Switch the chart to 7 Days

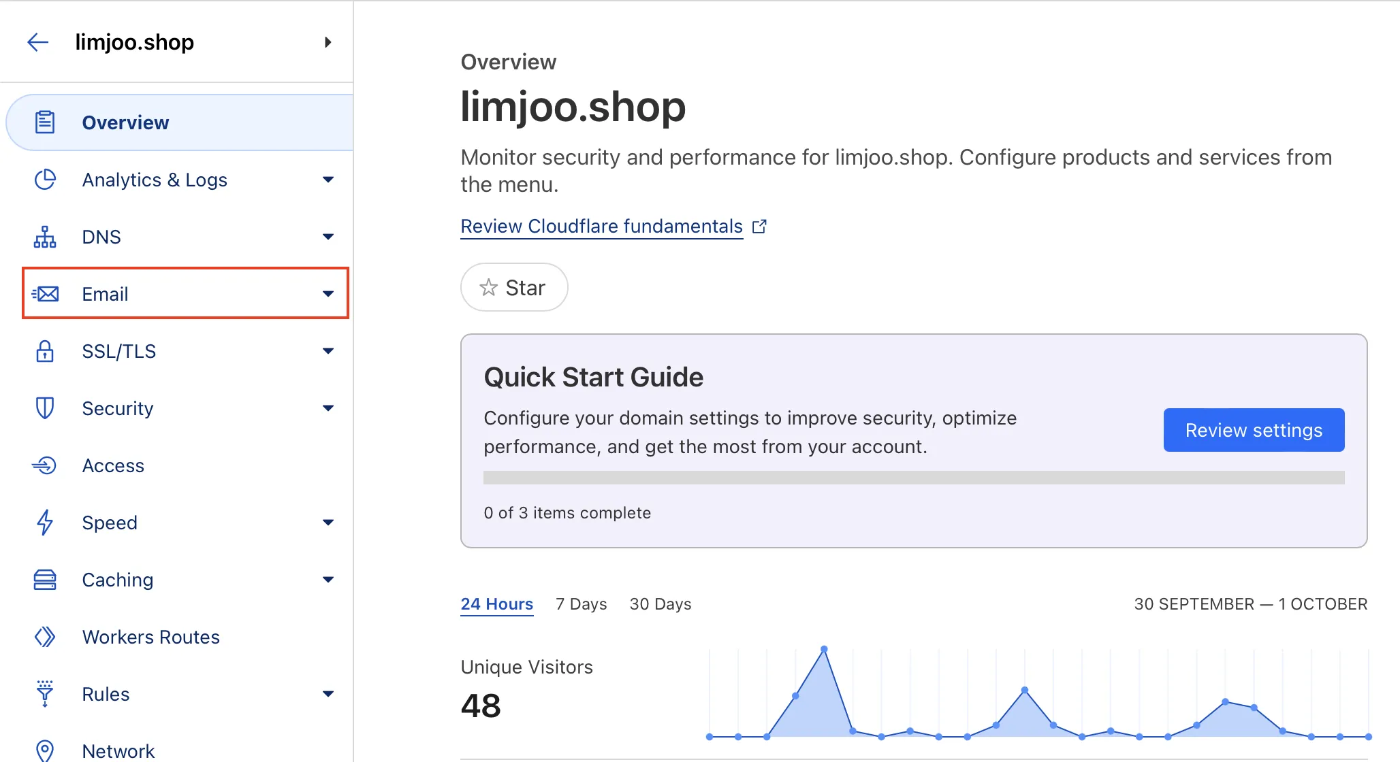click(581, 604)
